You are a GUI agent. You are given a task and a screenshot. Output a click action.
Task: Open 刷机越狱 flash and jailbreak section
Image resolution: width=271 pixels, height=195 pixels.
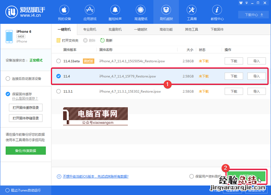(x=166, y=13)
